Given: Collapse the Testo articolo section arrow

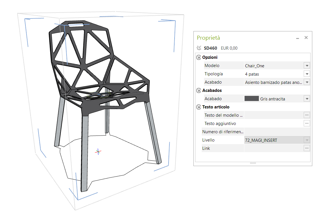Looking at the screenshot, I should click(199, 107).
